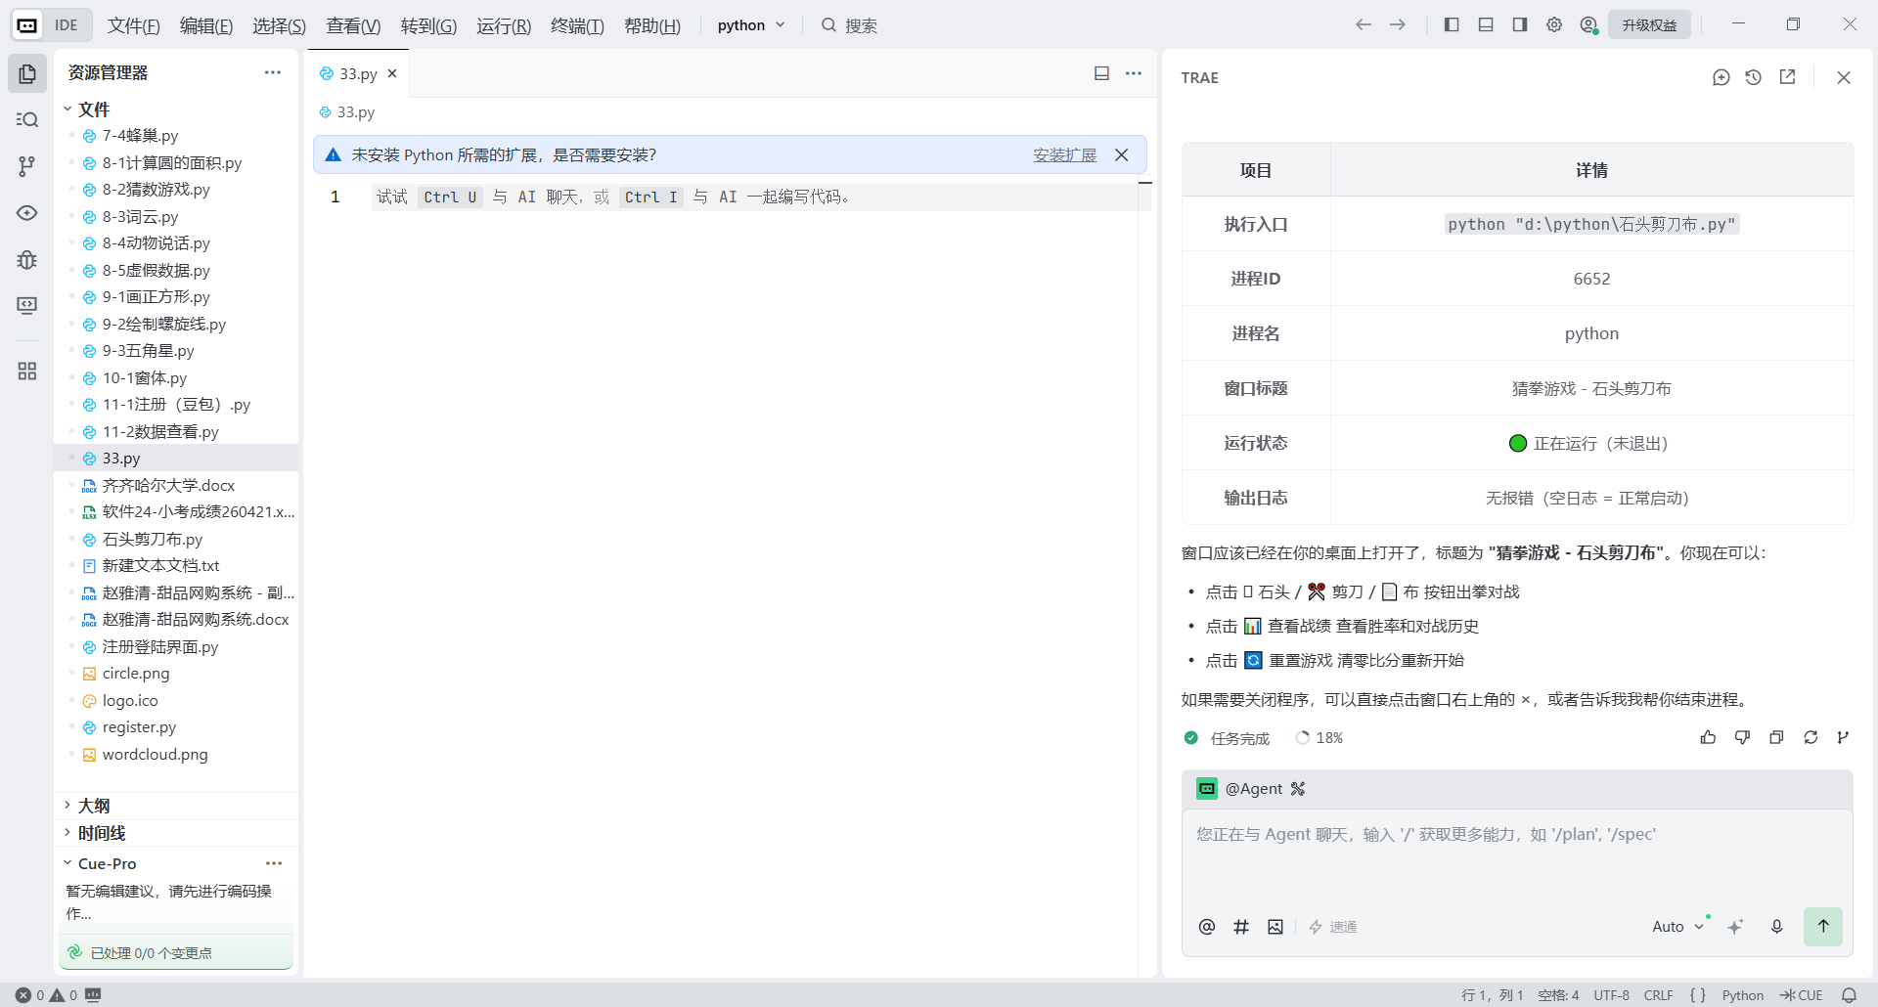
Task: Close the TRAE chat panel
Action: (x=1844, y=77)
